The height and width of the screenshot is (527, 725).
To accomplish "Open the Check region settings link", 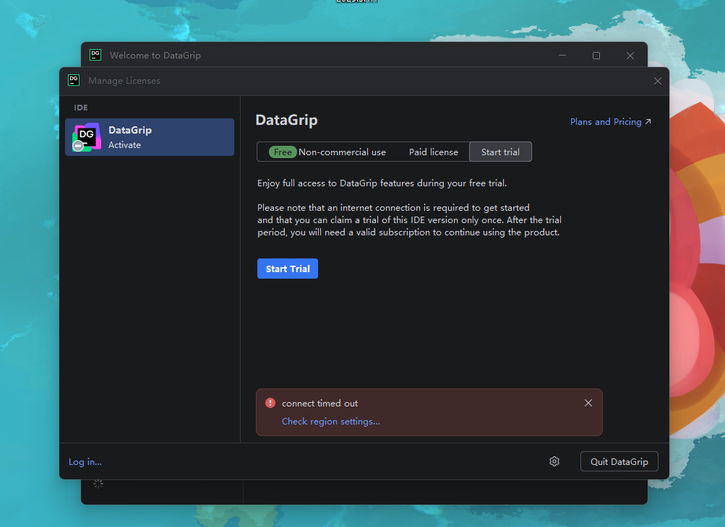I will click(x=331, y=421).
